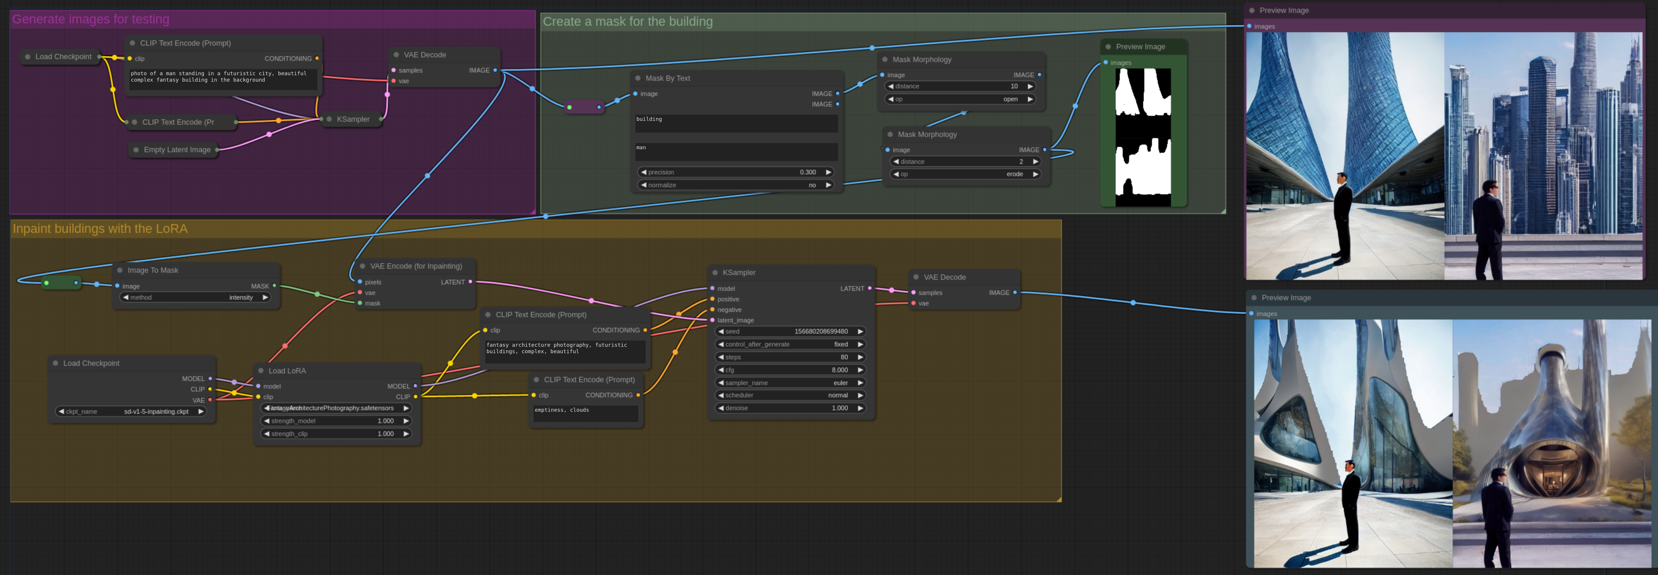The height and width of the screenshot is (575, 1658).
Task: Open the sampler_name euler dropdown
Action: coord(790,383)
